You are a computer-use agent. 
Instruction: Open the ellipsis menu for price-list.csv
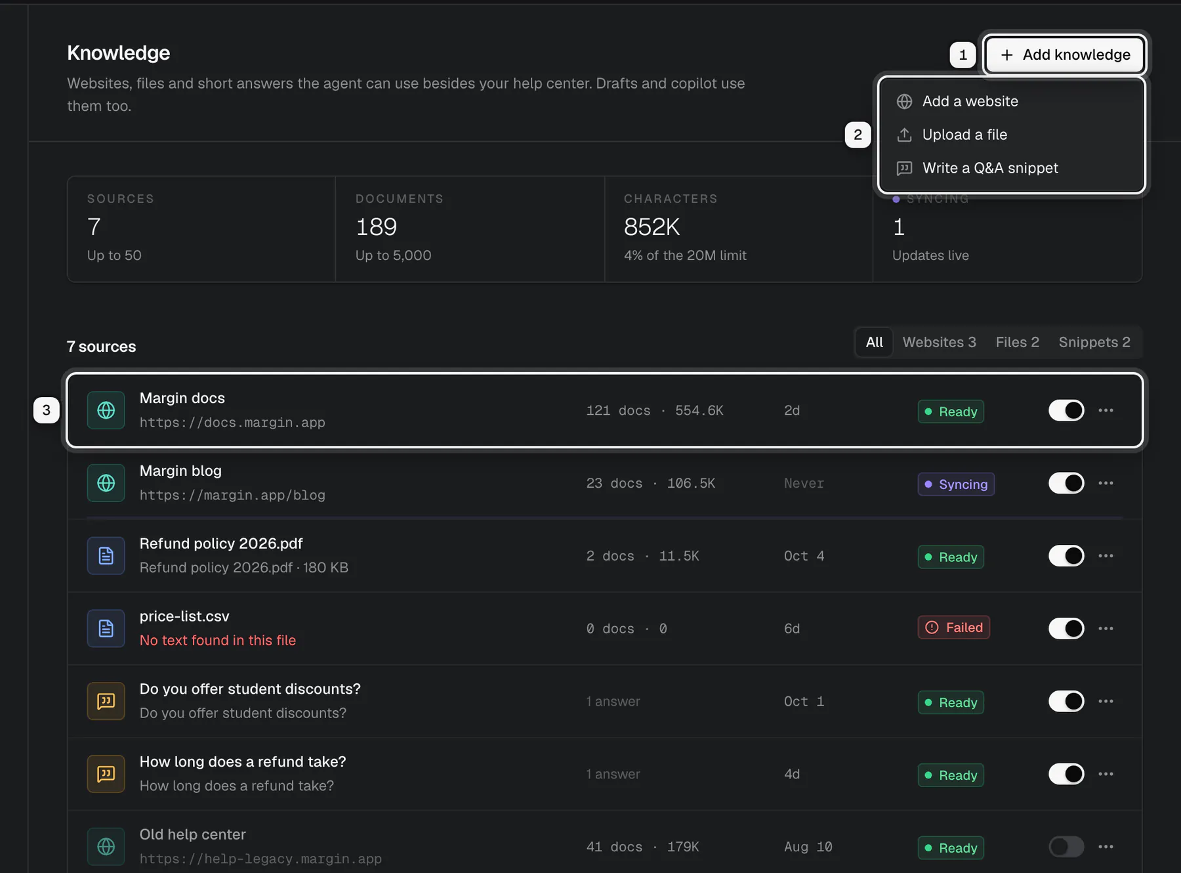coord(1106,629)
